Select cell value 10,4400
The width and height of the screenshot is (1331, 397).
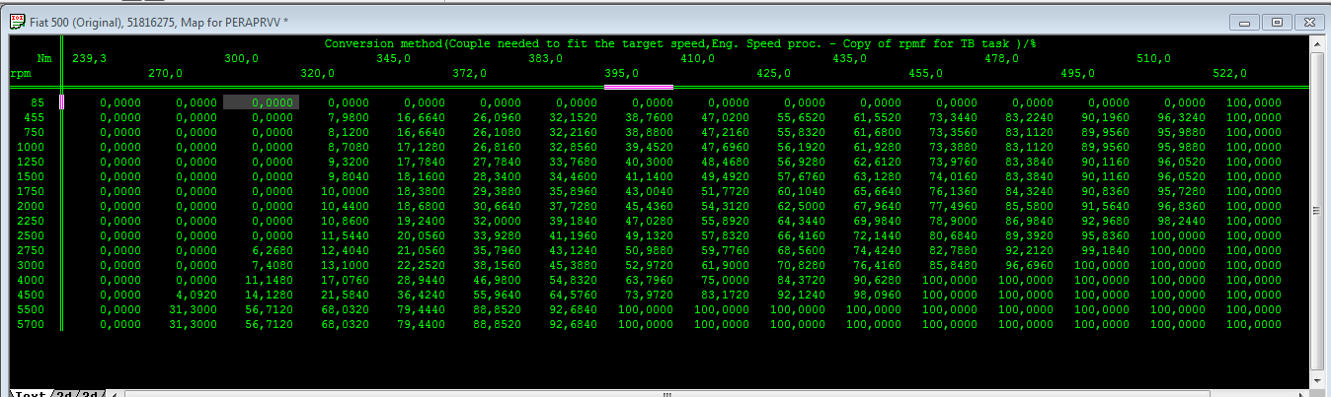click(x=344, y=206)
